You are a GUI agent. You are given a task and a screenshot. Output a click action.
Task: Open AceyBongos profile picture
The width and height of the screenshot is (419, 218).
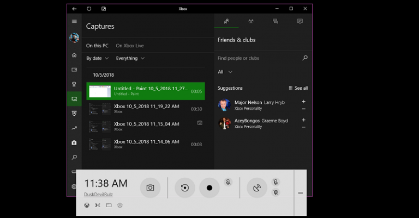tap(224, 123)
